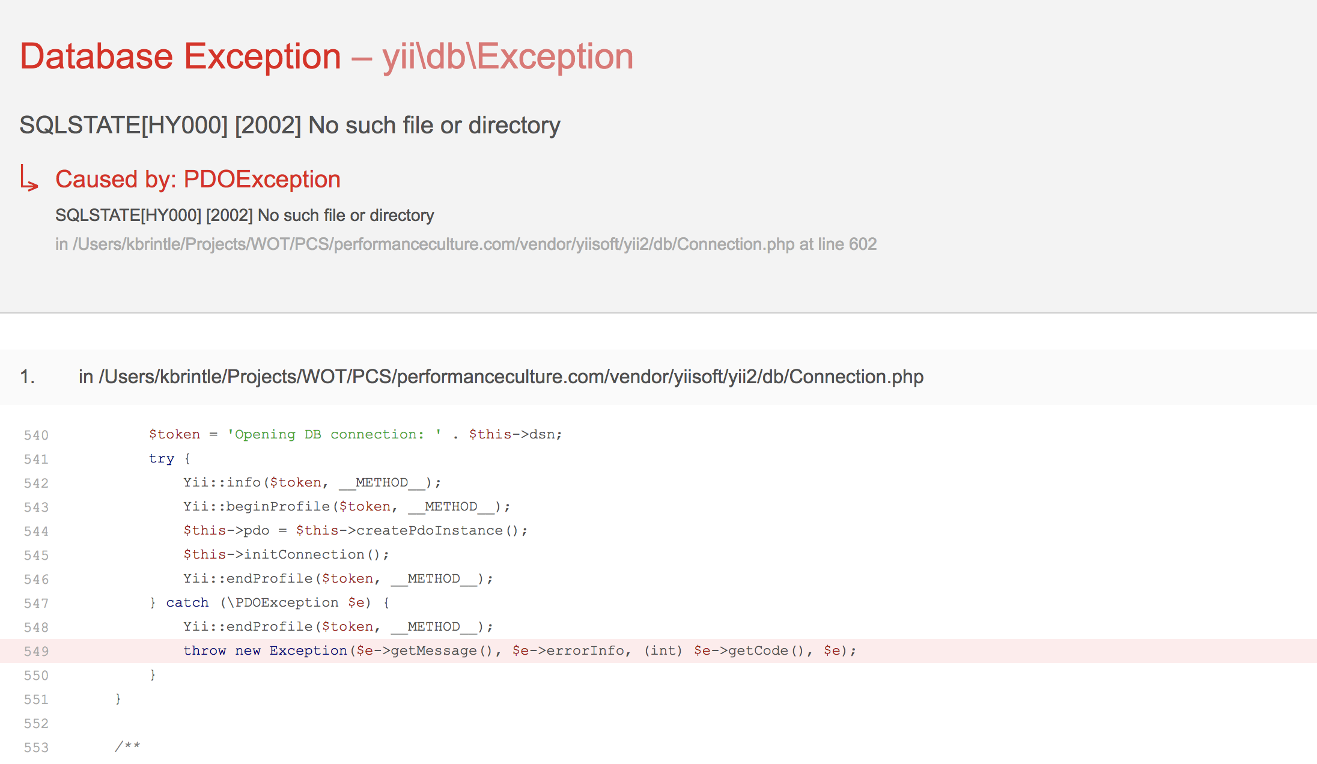Click the PDOException SQLSTATE message text

tap(245, 215)
